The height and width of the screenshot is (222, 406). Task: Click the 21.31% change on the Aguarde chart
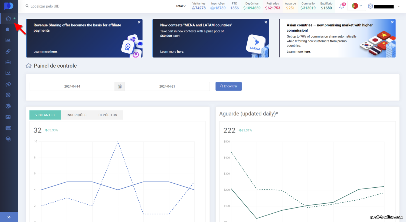coord(245,130)
